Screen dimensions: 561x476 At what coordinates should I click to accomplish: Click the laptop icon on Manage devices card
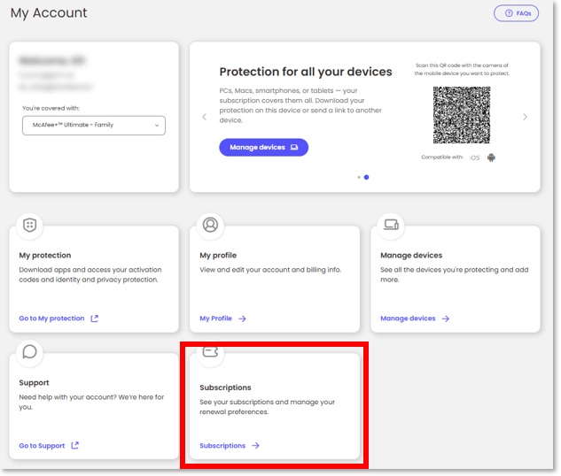point(391,225)
